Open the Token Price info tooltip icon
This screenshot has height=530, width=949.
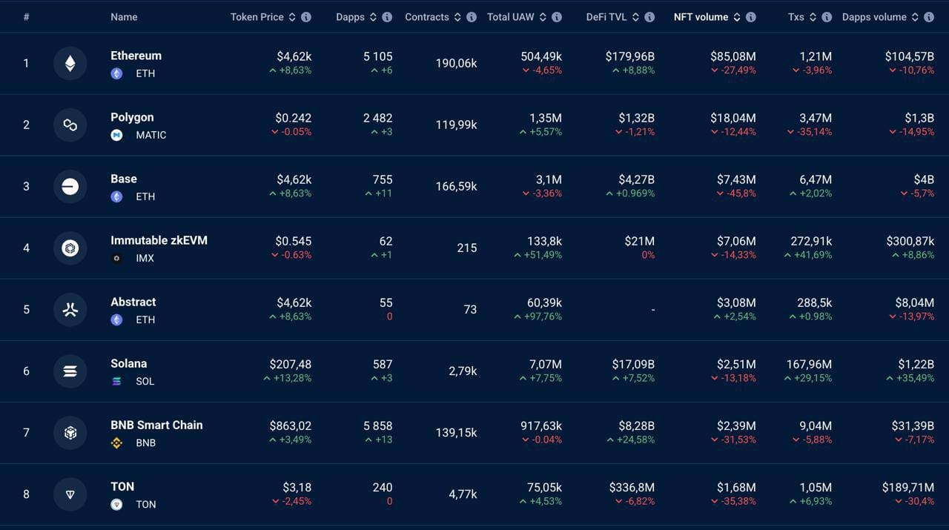(306, 17)
